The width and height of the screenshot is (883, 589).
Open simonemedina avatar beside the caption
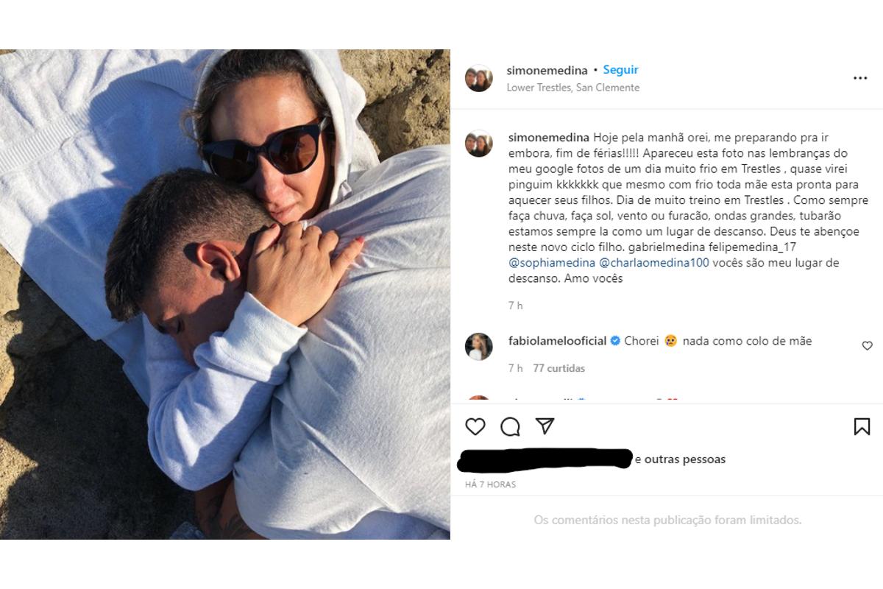click(x=479, y=144)
